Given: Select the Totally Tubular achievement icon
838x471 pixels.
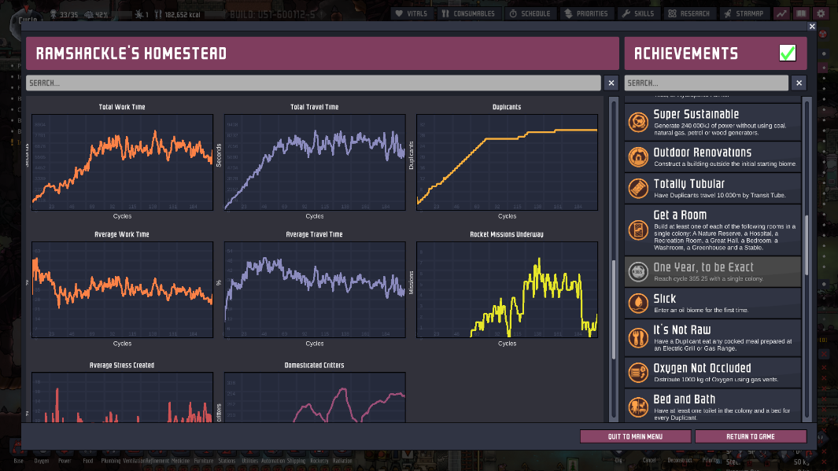Looking at the screenshot, I should [x=637, y=189].
